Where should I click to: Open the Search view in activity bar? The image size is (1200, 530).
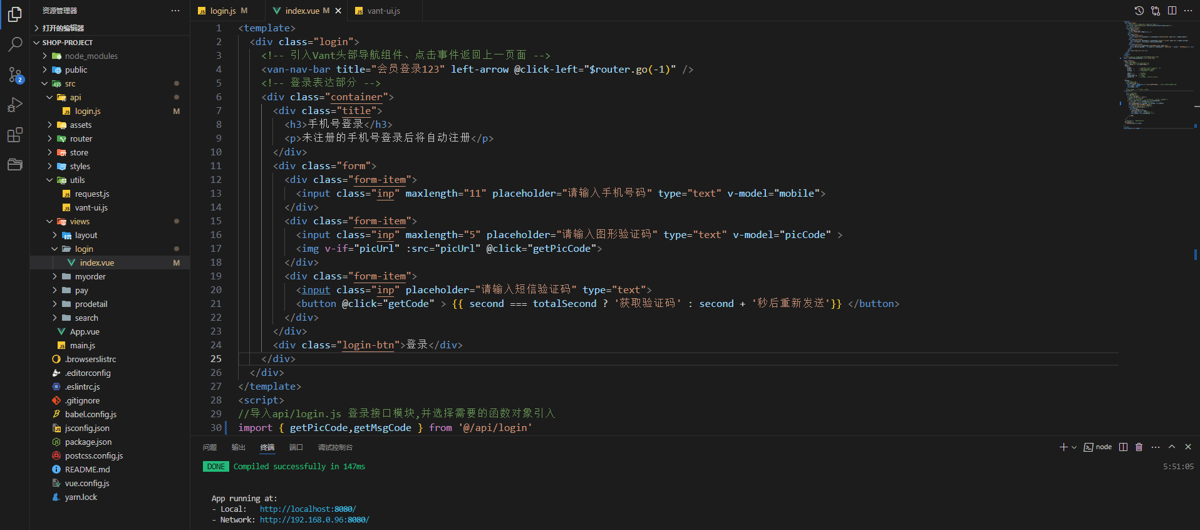pyautogui.click(x=15, y=44)
